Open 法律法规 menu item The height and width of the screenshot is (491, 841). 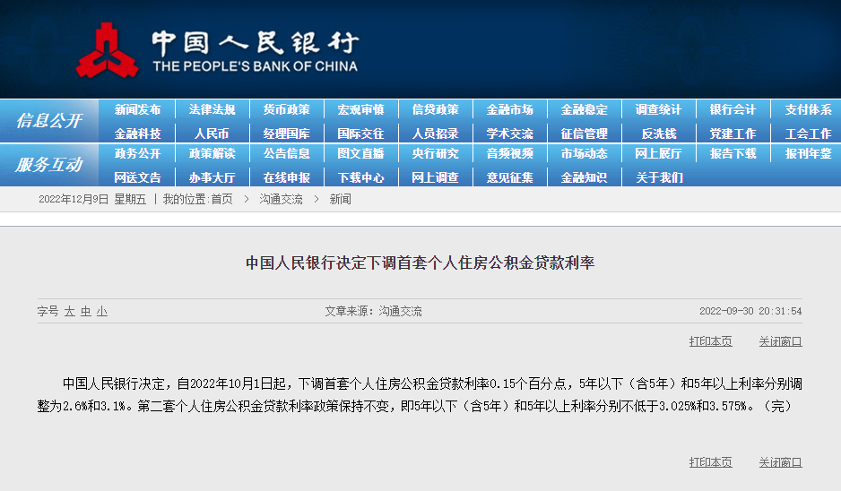tap(212, 109)
